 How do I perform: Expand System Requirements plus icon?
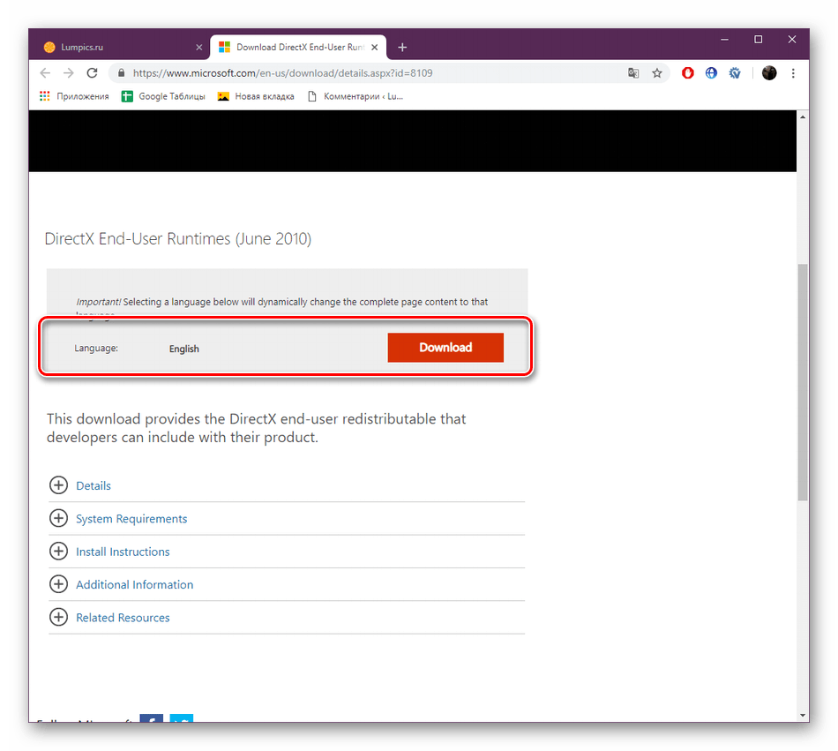[58, 519]
